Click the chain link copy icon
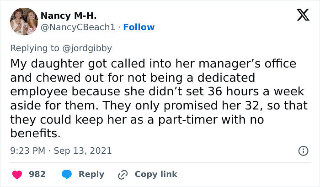The height and width of the screenshot is (187, 320). [122, 174]
